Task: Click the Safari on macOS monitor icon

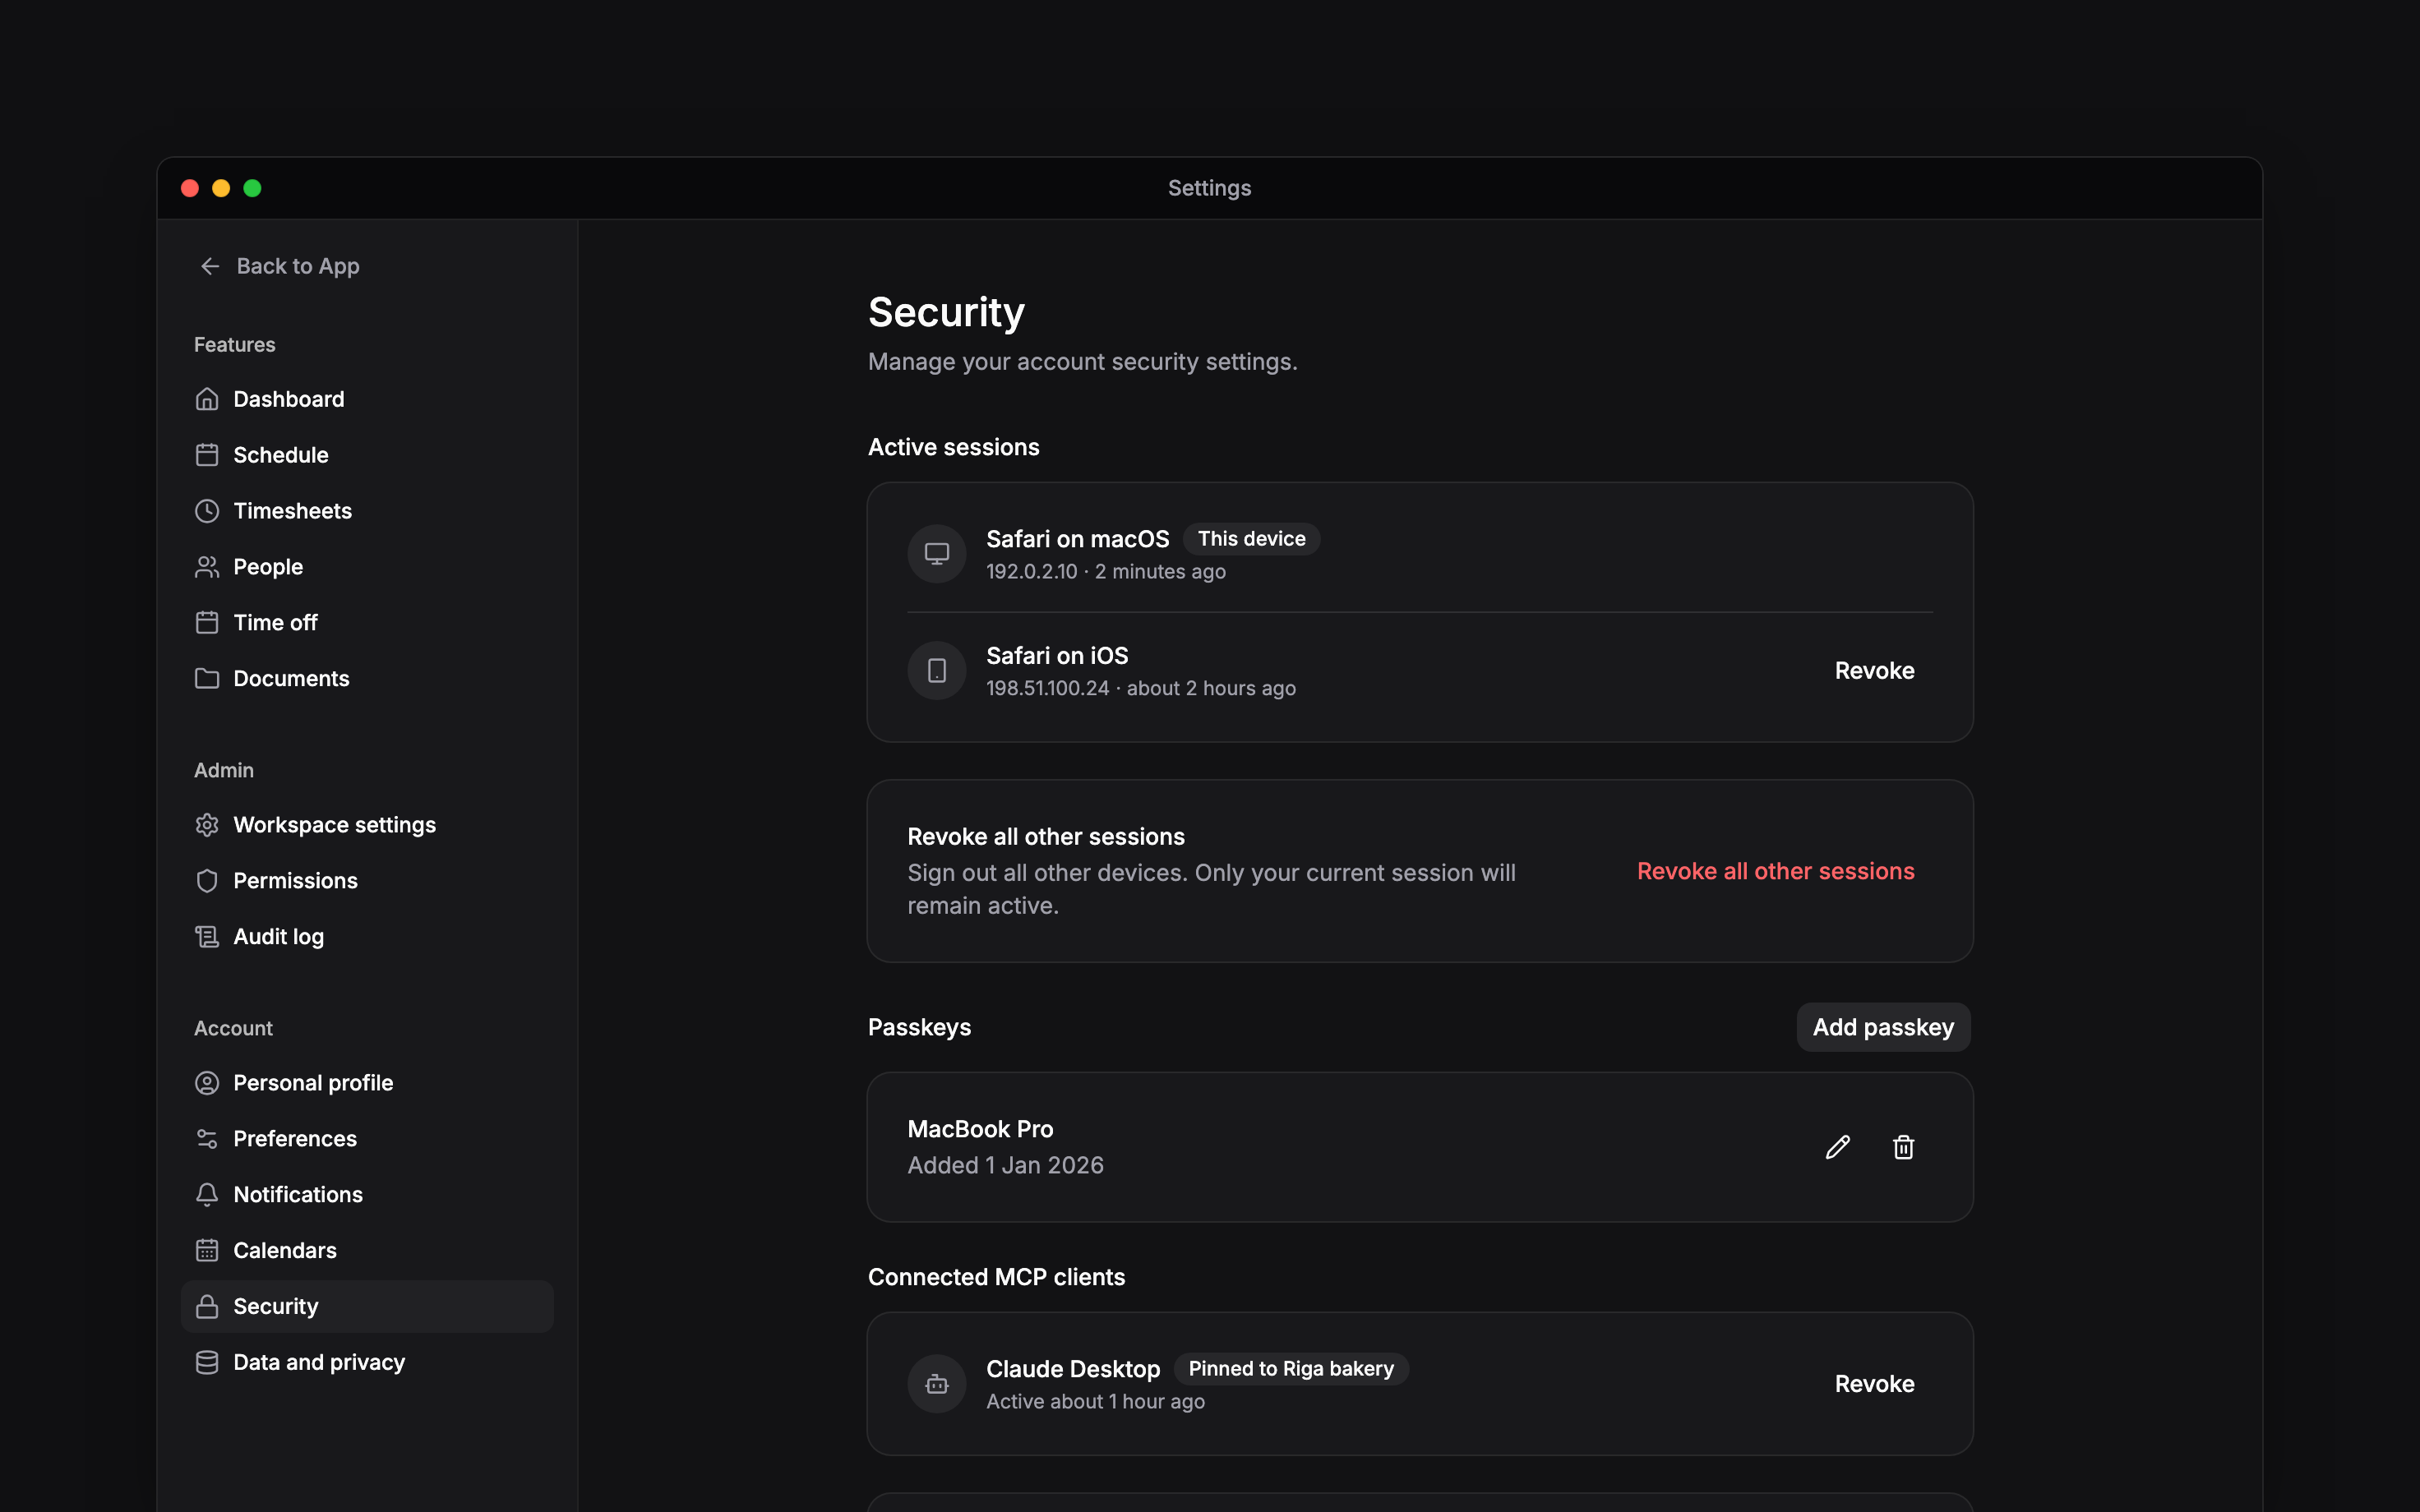Action: coord(937,554)
